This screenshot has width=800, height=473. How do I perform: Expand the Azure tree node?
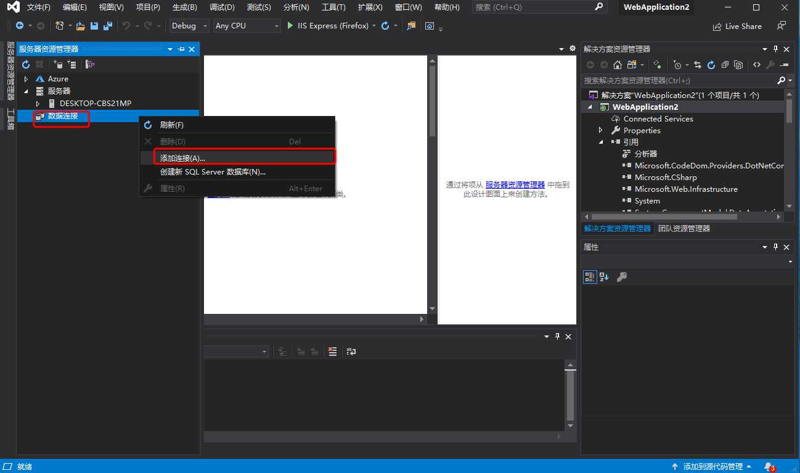pyautogui.click(x=26, y=79)
